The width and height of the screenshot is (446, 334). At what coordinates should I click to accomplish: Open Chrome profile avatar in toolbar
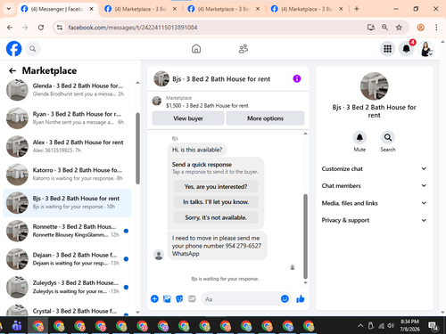(420, 28)
